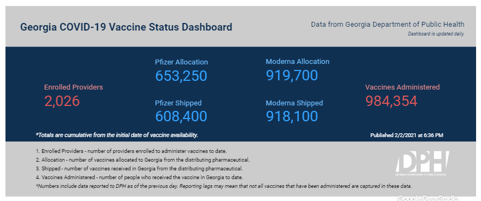
Task: Click the Pfizer Allocation value 653,250
Action: coord(181,76)
